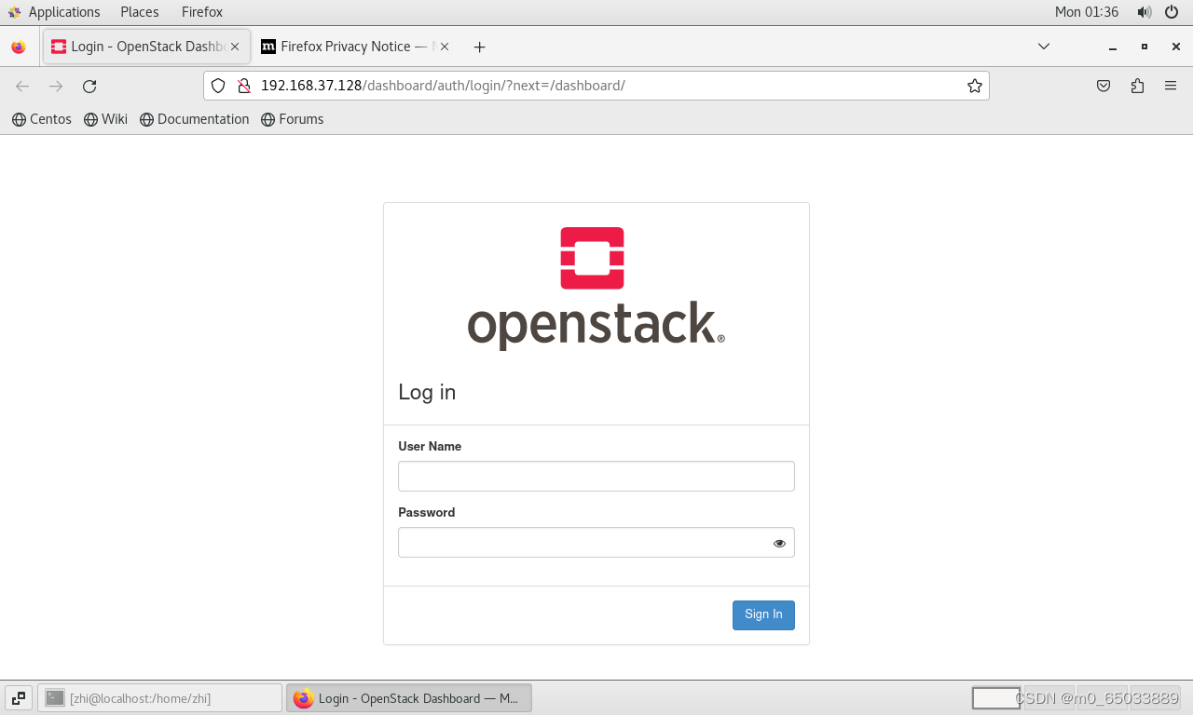This screenshot has height=715, width=1193.
Task: Open Firefox View pinned icon
Action: tap(19, 47)
